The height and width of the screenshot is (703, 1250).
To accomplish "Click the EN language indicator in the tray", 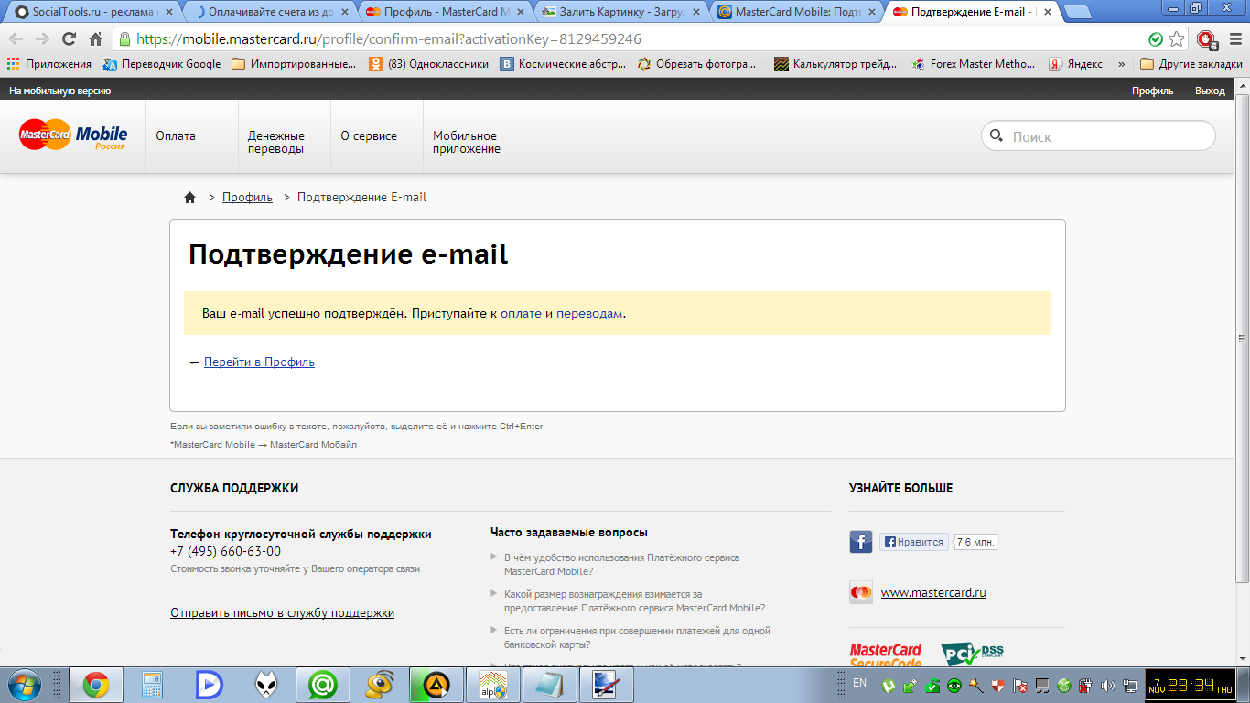I will click(859, 683).
